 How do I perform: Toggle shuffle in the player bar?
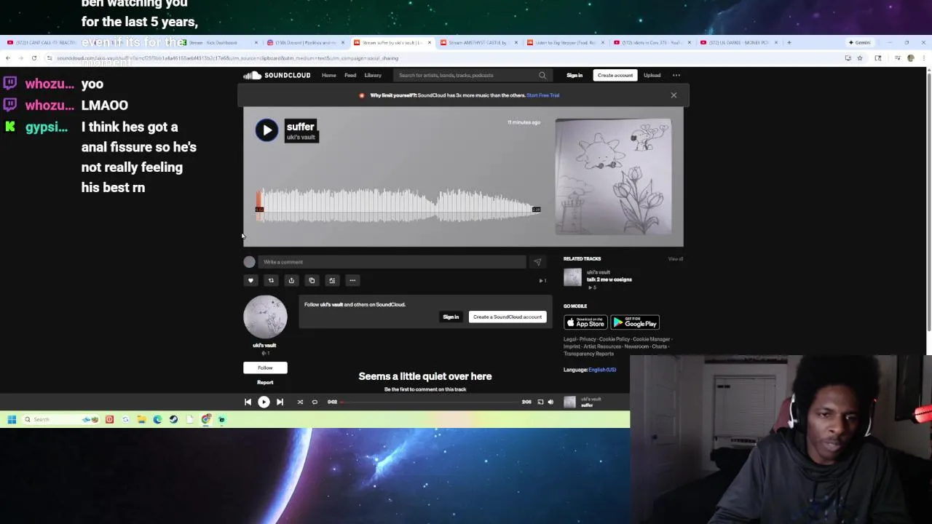pos(300,402)
